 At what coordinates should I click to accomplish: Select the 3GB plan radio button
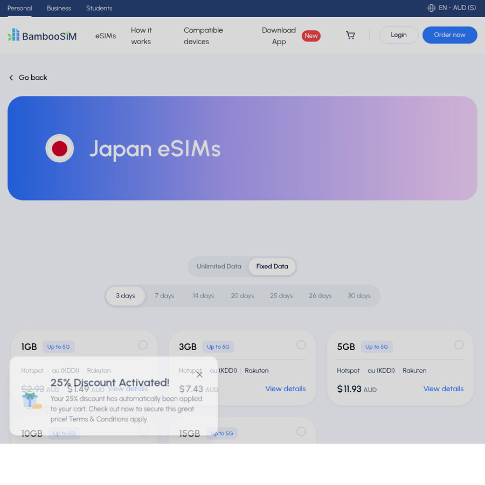301,345
